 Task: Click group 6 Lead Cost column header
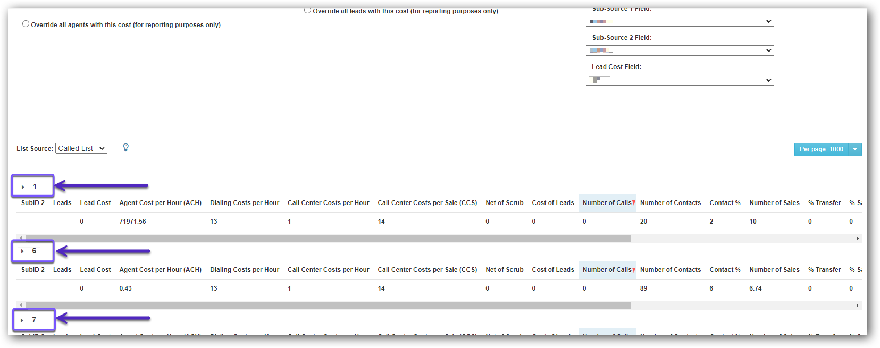point(95,270)
